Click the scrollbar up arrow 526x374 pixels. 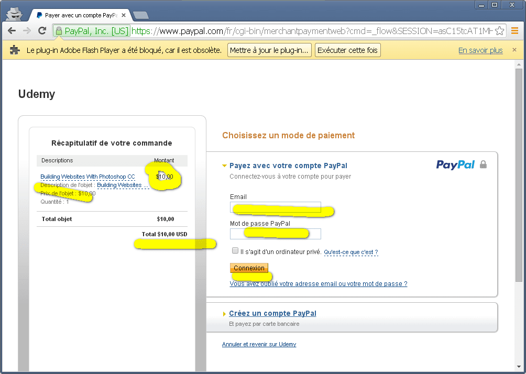[x=519, y=64]
